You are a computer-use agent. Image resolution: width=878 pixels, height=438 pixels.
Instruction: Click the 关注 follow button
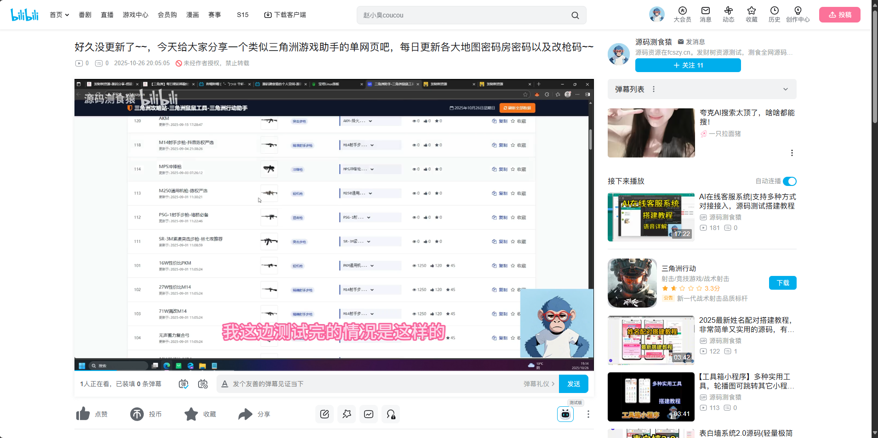688,65
